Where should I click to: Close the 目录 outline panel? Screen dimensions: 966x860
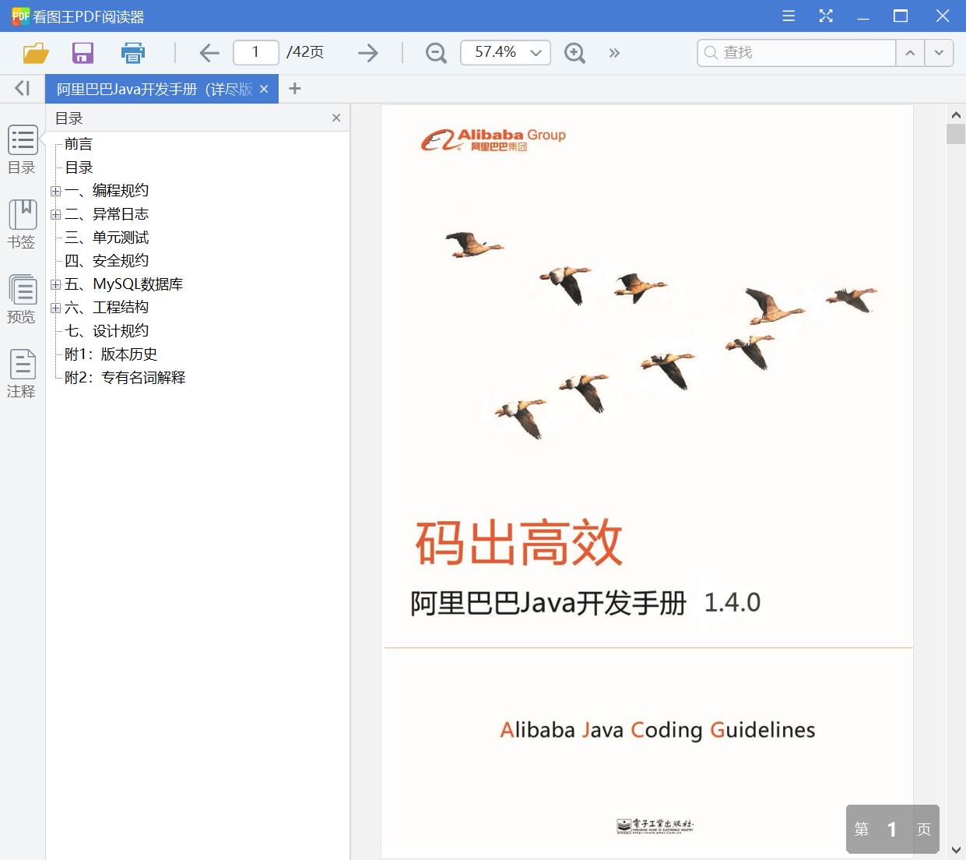coord(336,118)
